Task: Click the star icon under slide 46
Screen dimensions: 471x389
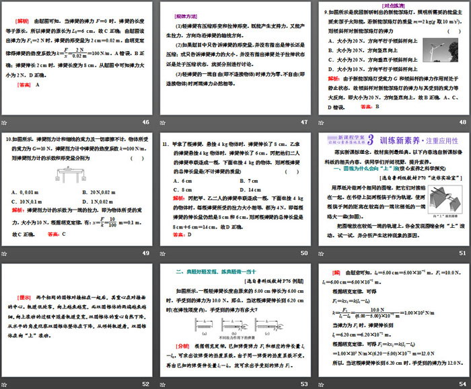Action: (4, 122)
